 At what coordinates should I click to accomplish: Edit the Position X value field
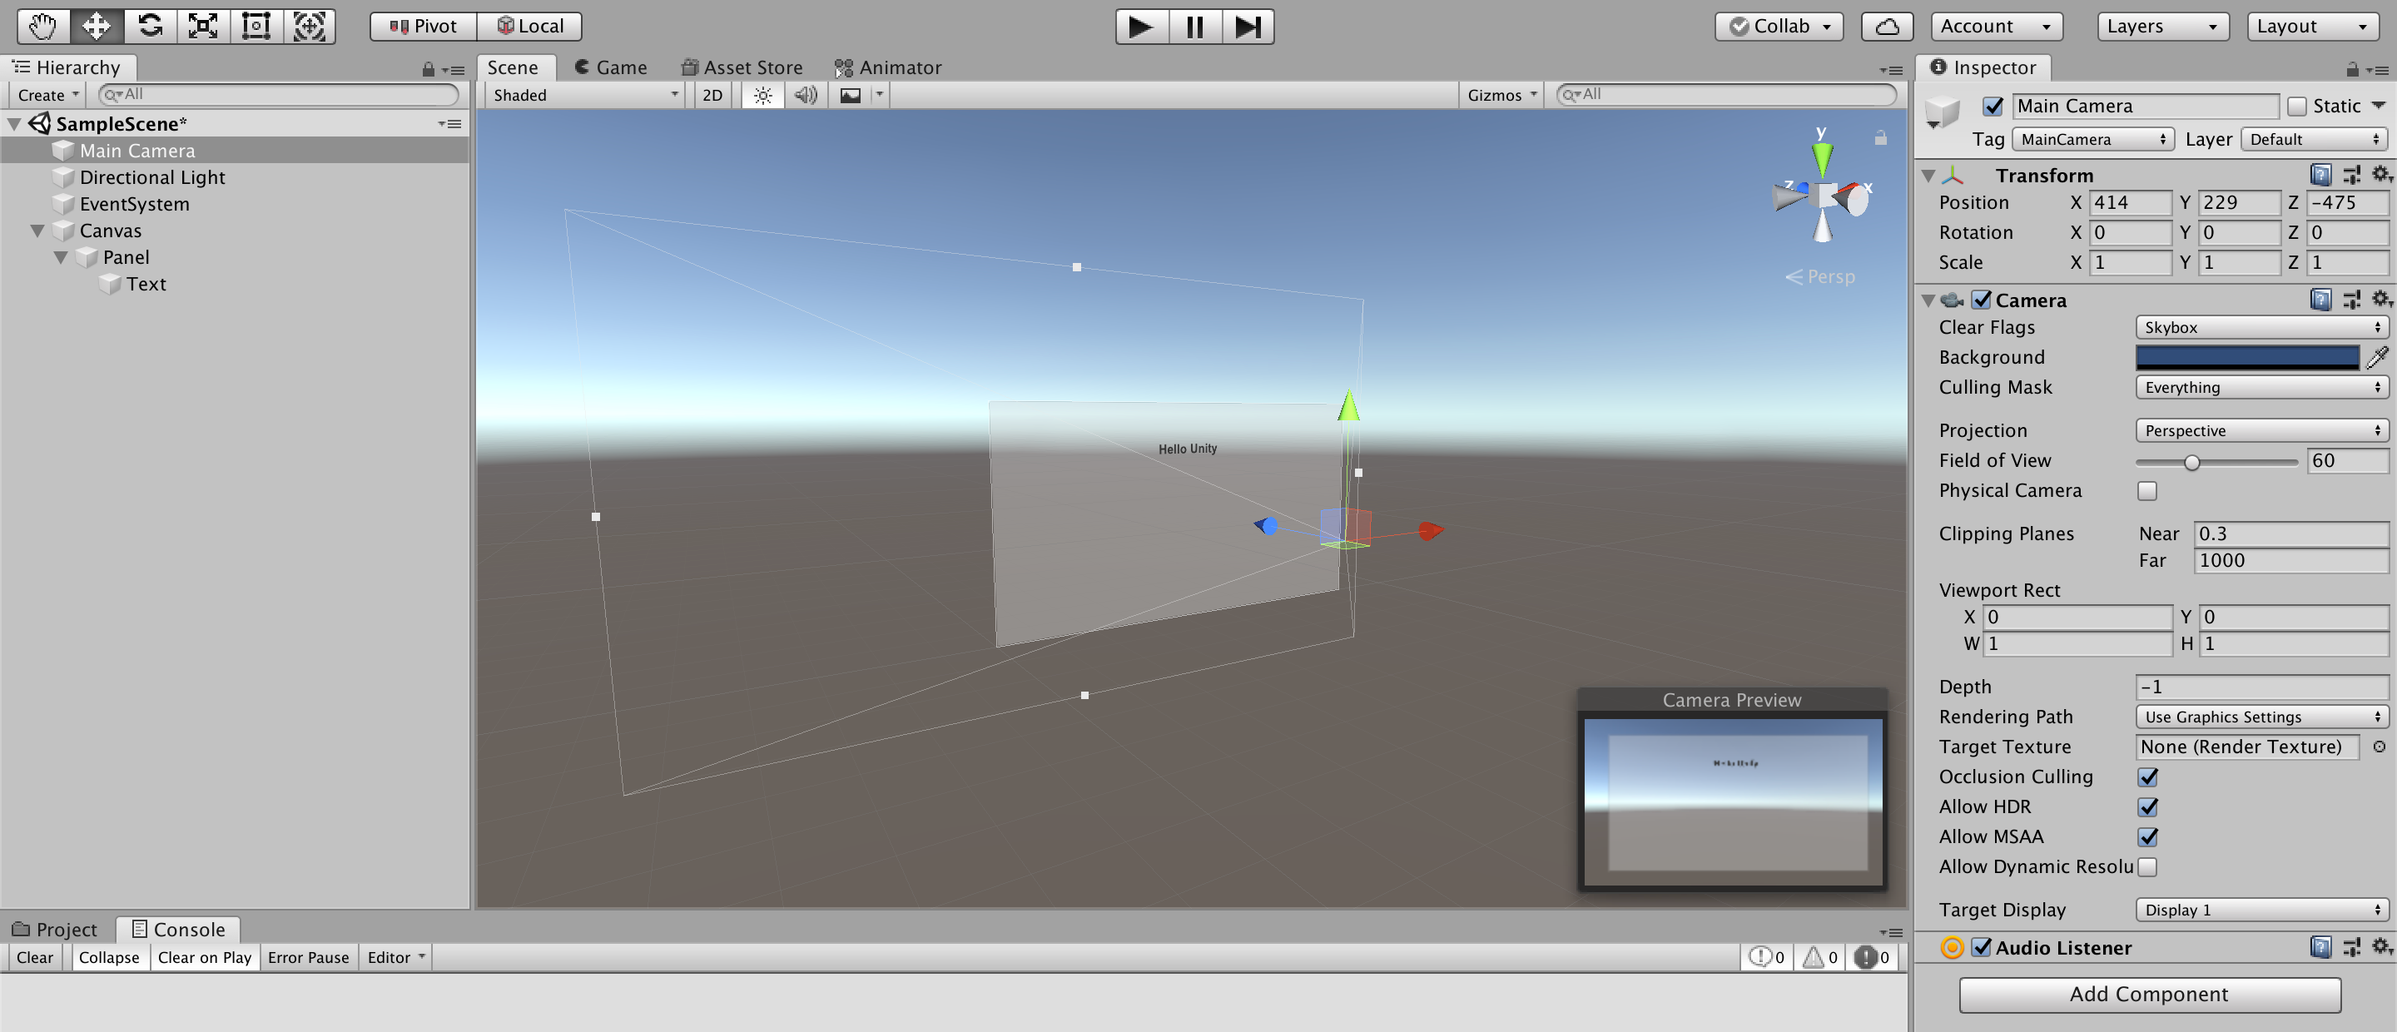2131,202
